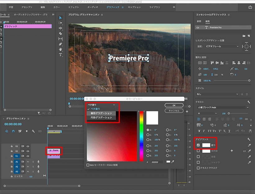Viewport: 255px width, 194px height.
Task: Open timeline wrench settings icon
Action: point(33,131)
